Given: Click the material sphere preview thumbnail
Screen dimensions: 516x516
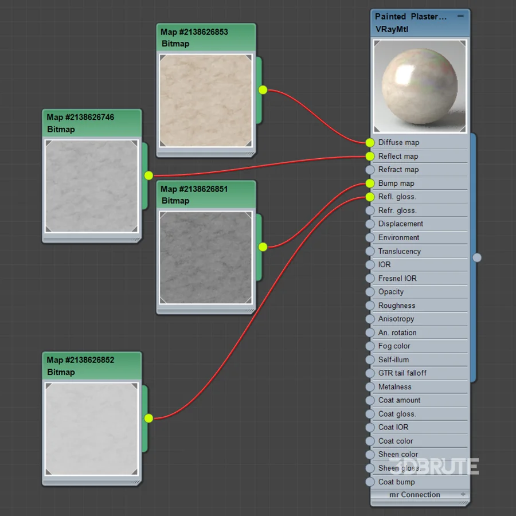Looking at the screenshot, I should [420, 86].
